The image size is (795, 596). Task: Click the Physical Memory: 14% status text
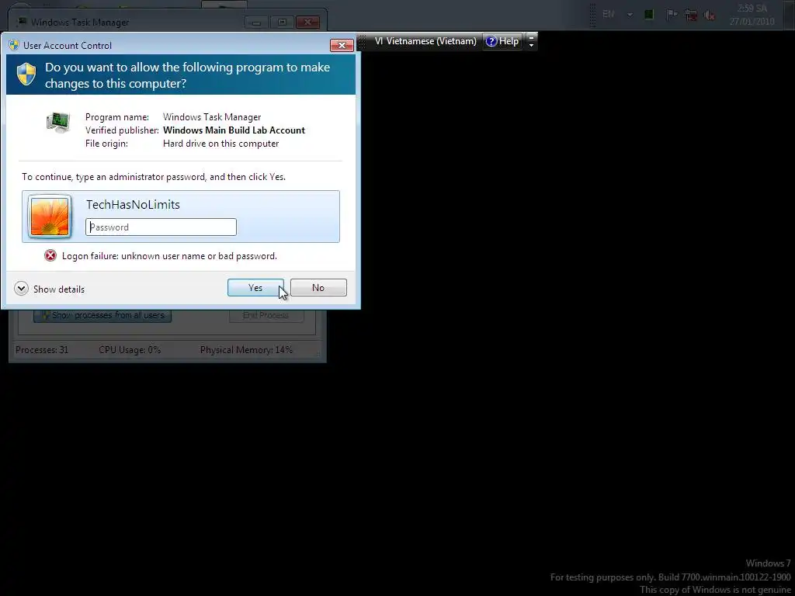(246, 350)
